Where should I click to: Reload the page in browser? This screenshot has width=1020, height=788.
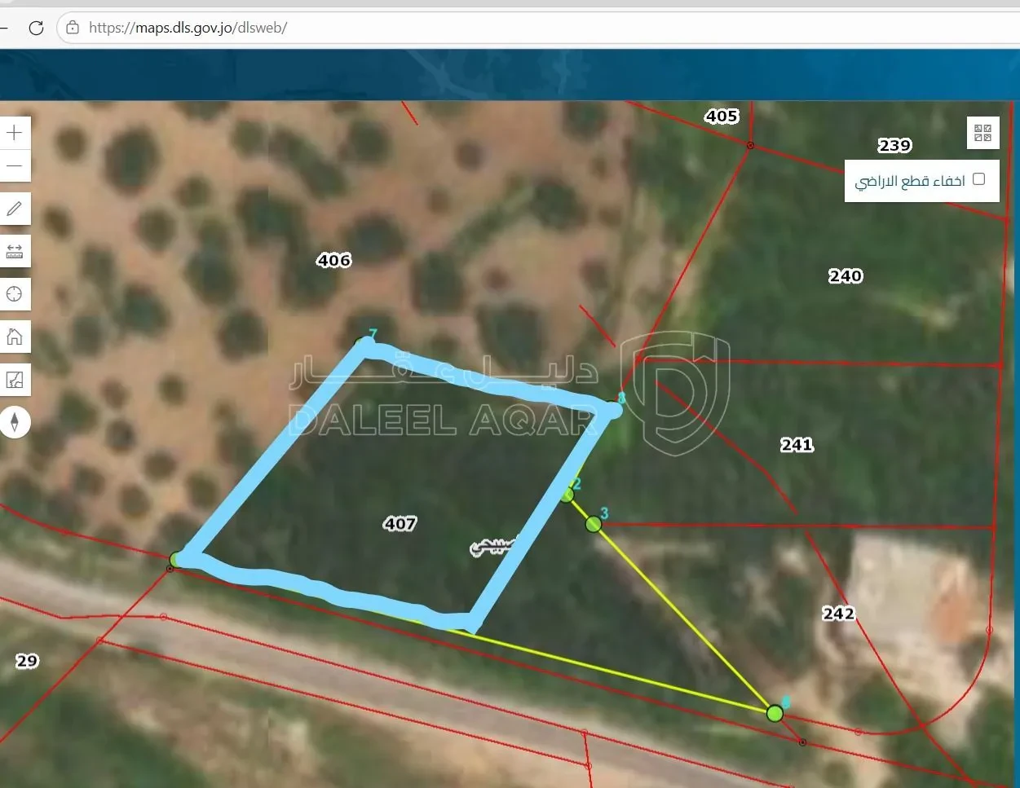(x=36, y=28)
